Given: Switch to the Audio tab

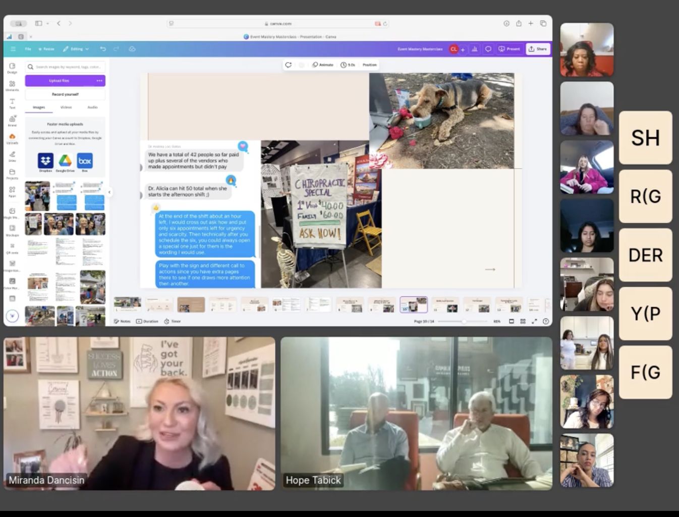Looking at the screenshot, I should click(x=92, y=108).
